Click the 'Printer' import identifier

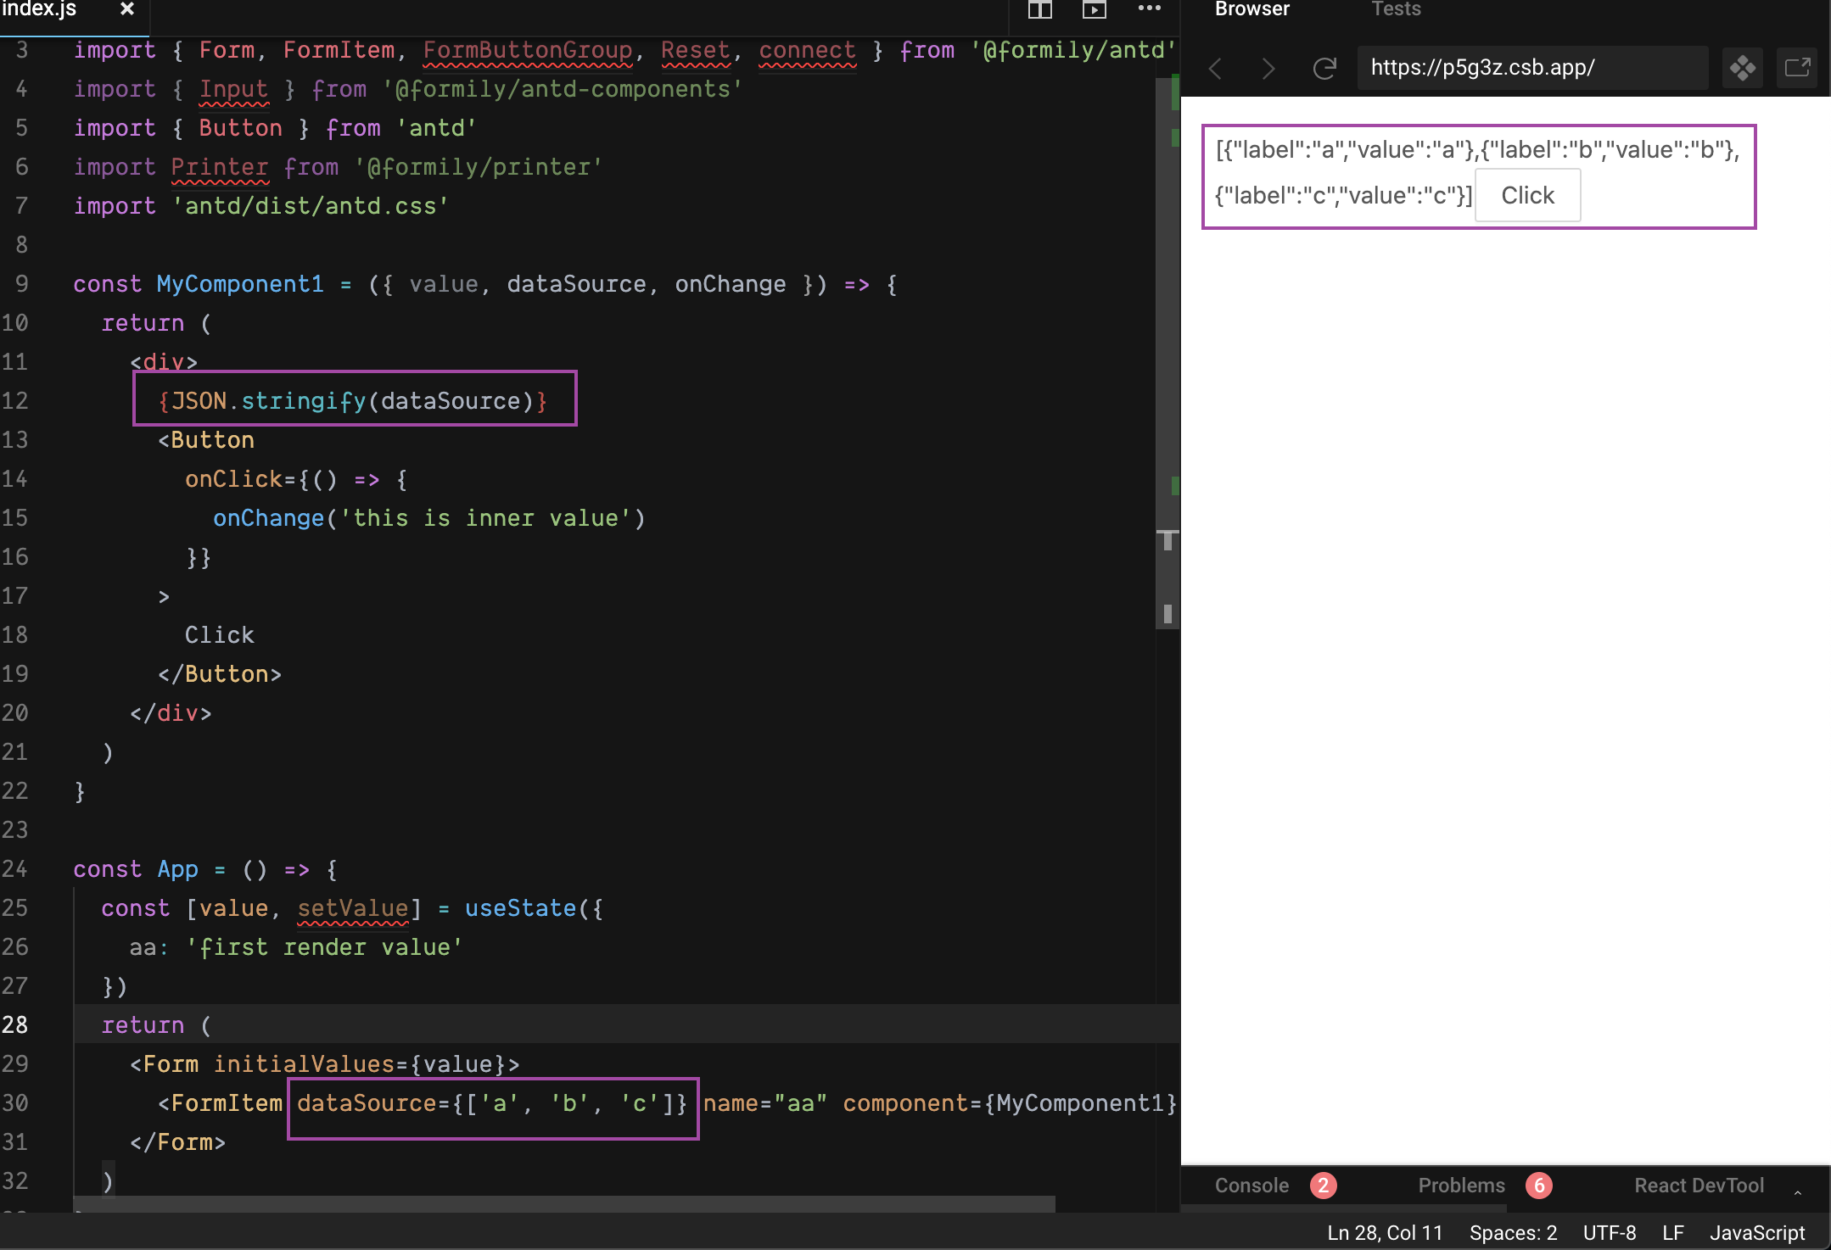pyautogui.click(x=220, y=167)
